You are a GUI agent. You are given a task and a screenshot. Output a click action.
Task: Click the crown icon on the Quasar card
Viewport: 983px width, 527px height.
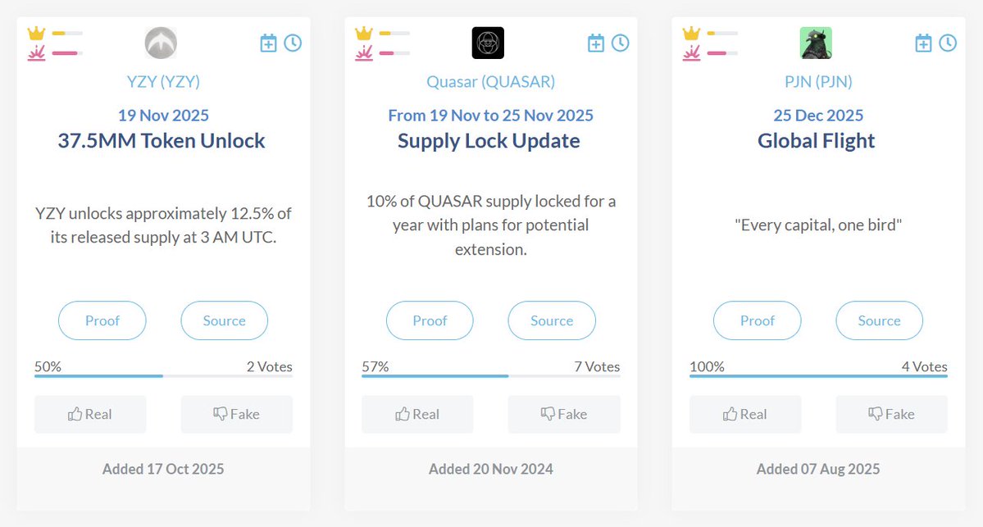363,34
